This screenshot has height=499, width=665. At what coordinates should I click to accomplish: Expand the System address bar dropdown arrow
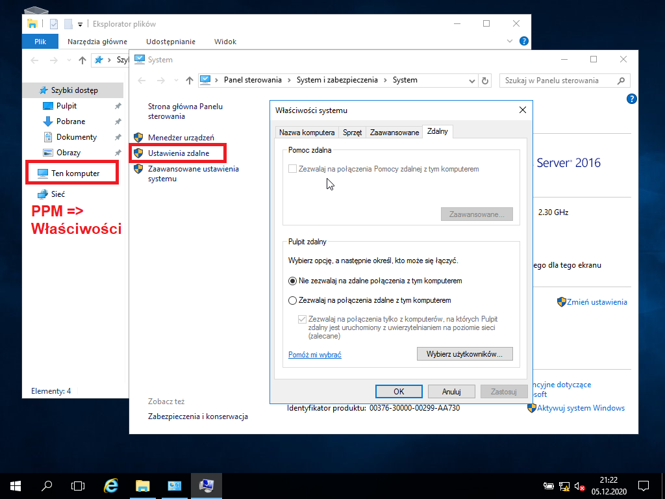tap(471, 81)
